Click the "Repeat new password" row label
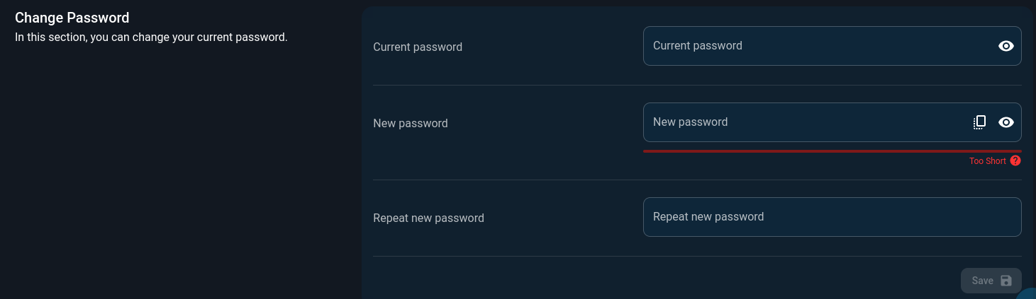 (x=428, y=218)
